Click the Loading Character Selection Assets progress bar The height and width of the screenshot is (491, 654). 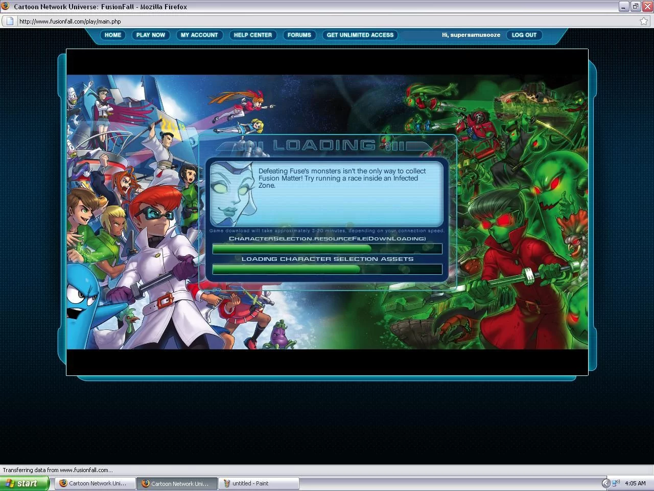327,270
